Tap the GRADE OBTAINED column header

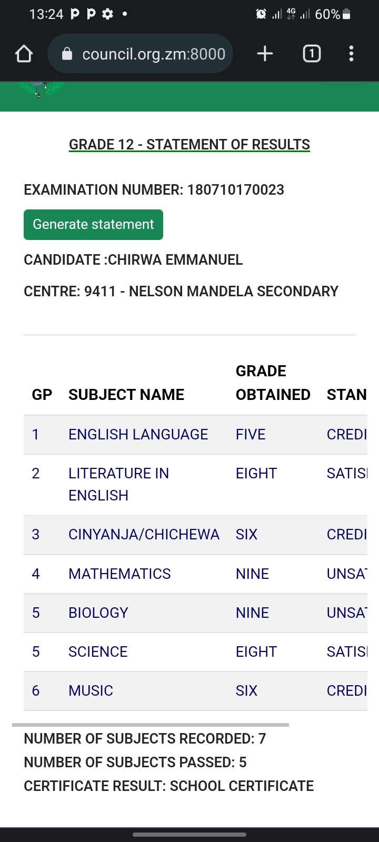tap(273, 383)
